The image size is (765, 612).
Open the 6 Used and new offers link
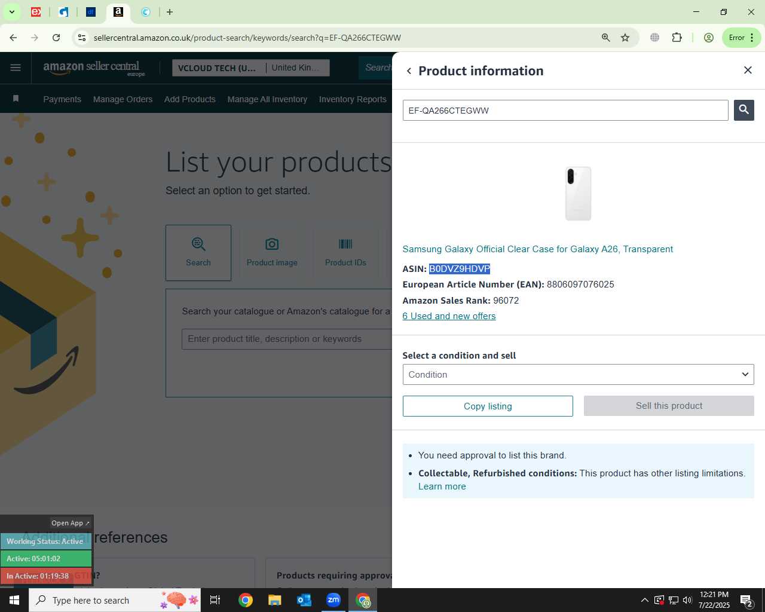tap(449, 316)
